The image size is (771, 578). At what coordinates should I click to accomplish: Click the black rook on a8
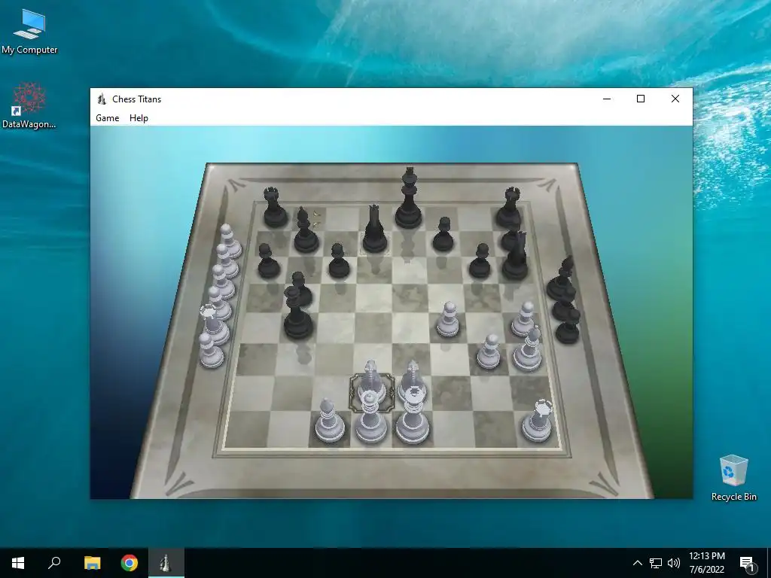coord(274,208)
